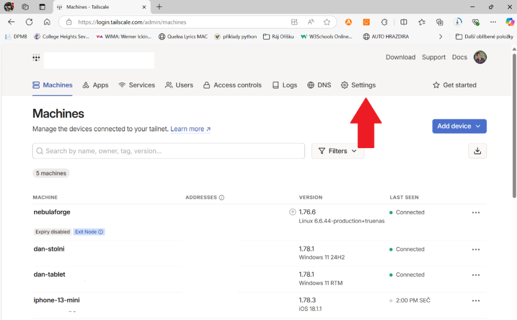Click the export machines download icon button
The image size is (517, 320).
(477, 151)
